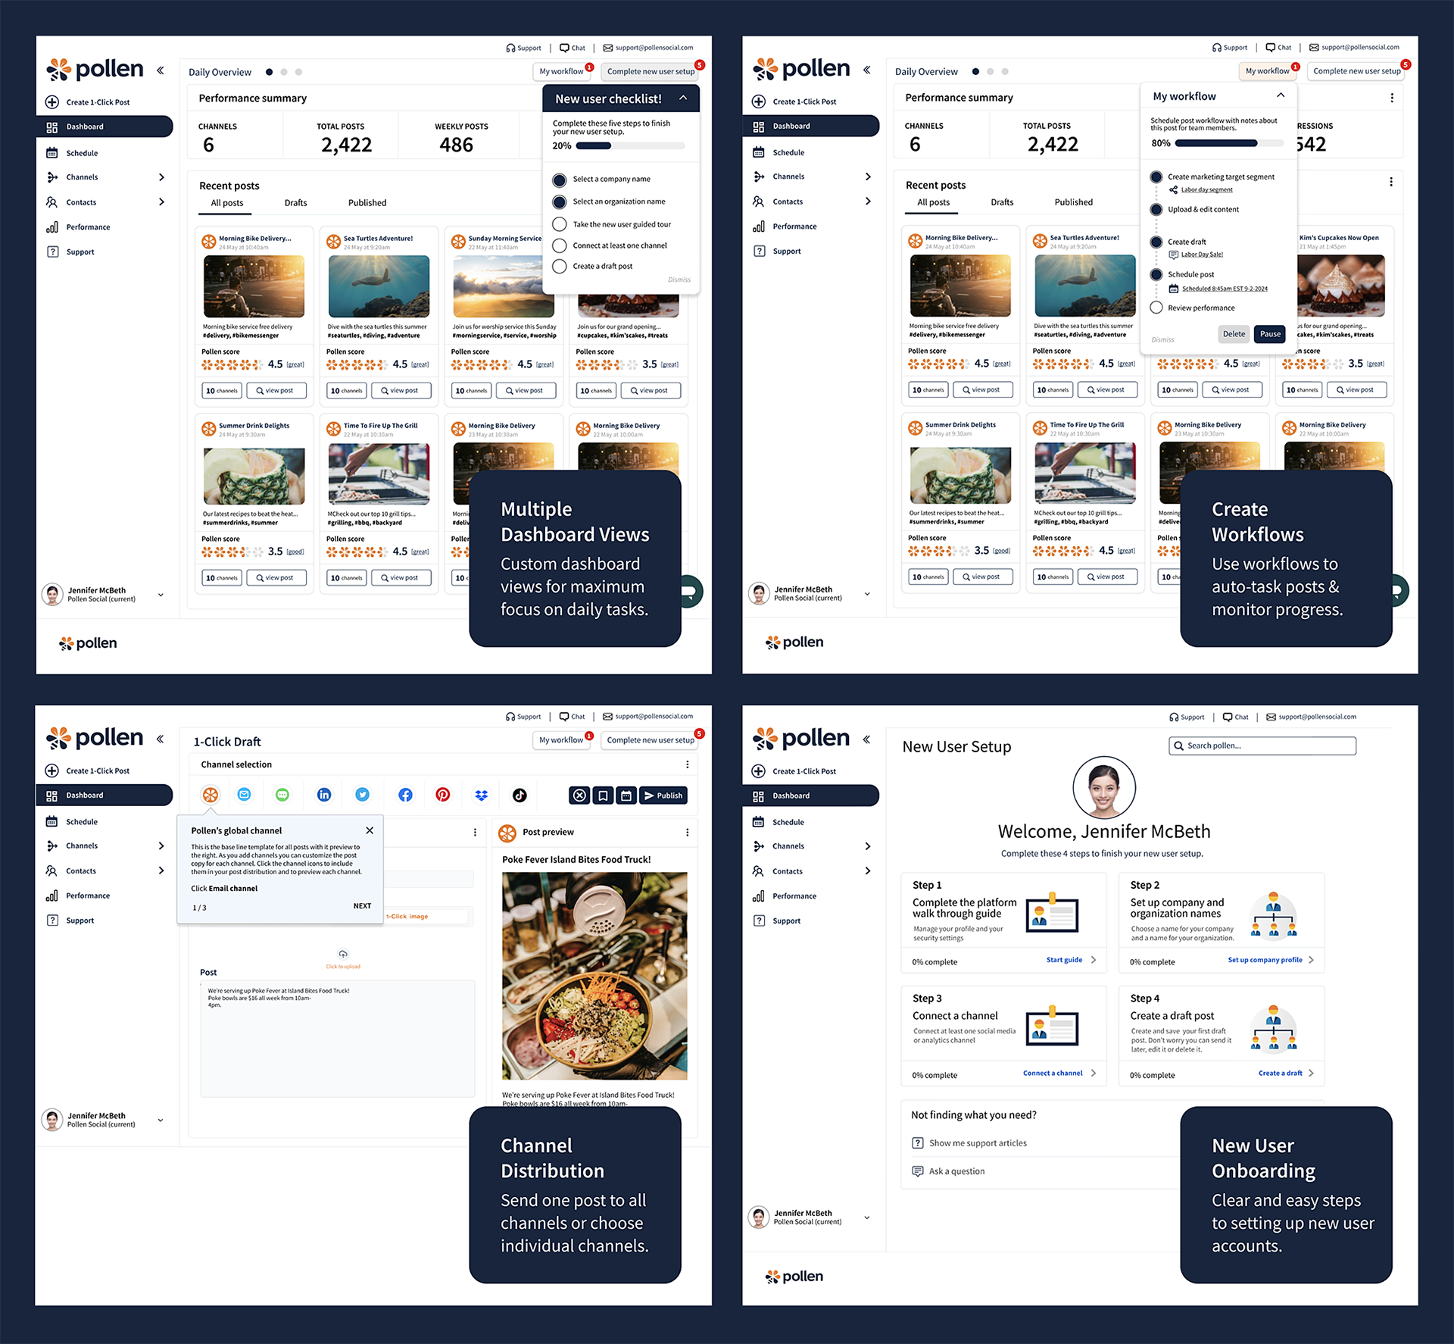The height and width of the screenshot is (1344, 1454).
Task: Switch to Published tab in Multiple Dashboard Views screen
Action: (367, 203)
